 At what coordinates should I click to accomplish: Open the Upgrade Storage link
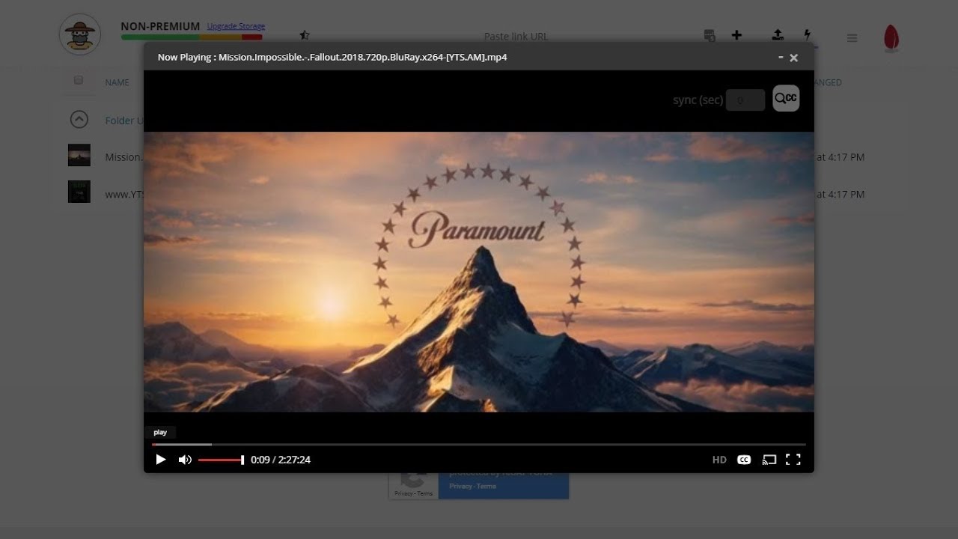coord(236,26)
